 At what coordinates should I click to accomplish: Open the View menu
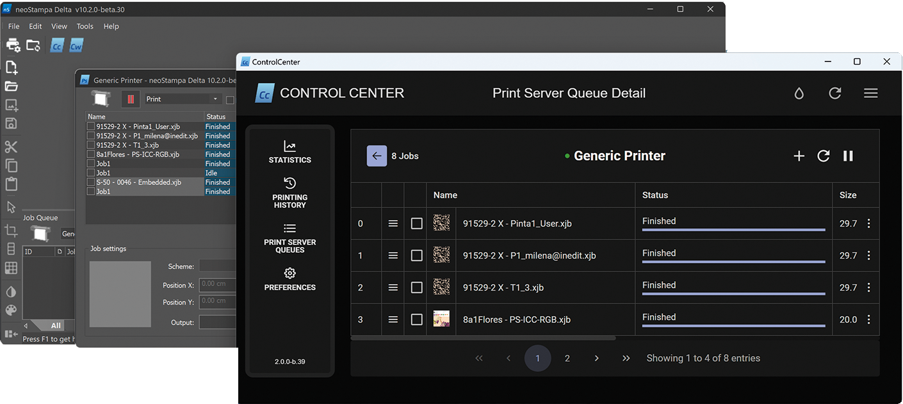pos(59,26)
